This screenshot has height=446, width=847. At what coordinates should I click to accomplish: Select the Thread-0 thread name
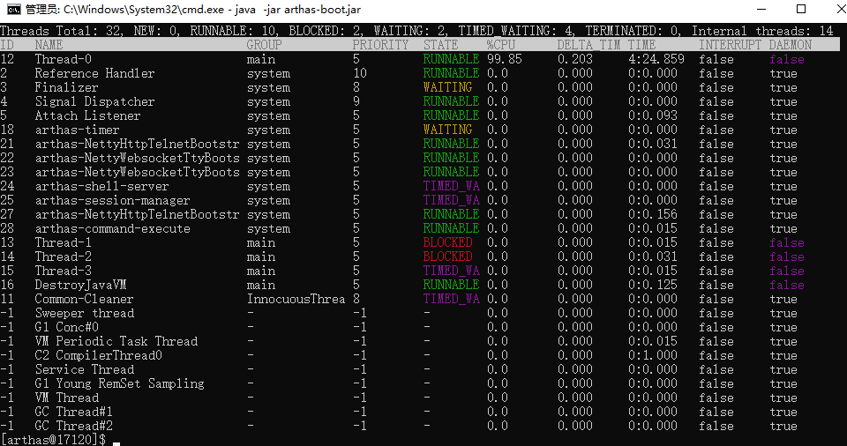tap(64, 59)
